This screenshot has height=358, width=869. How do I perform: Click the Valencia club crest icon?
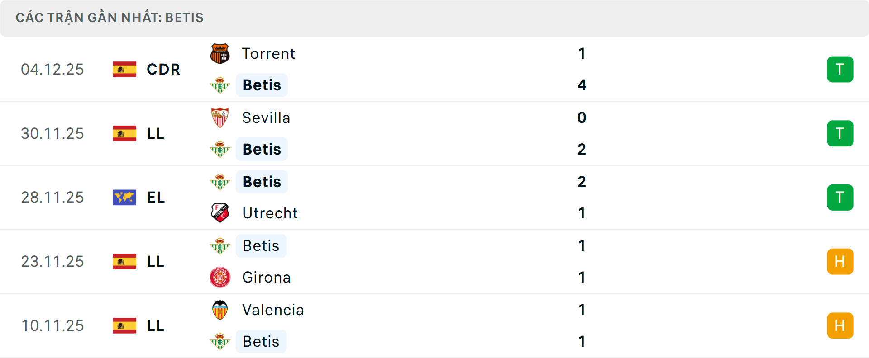click(220, 310)
